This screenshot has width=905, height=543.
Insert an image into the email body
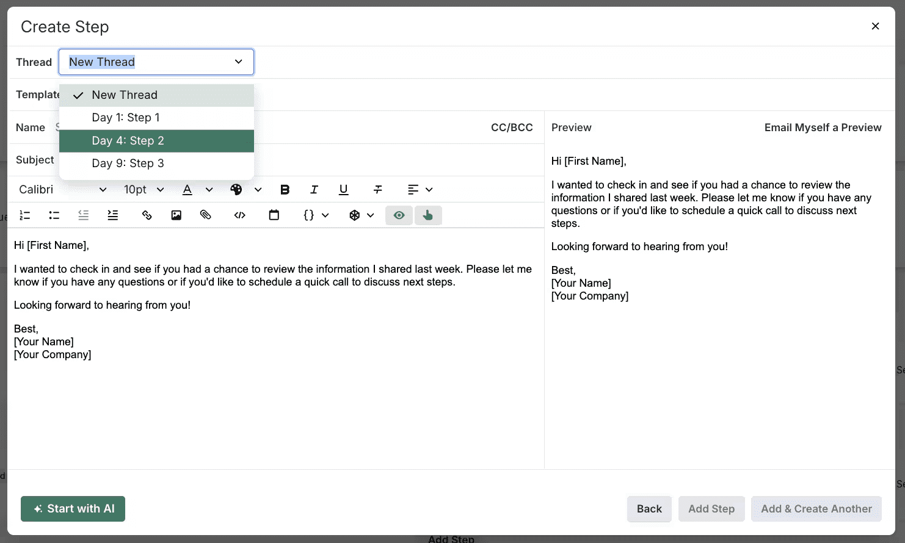176,215
